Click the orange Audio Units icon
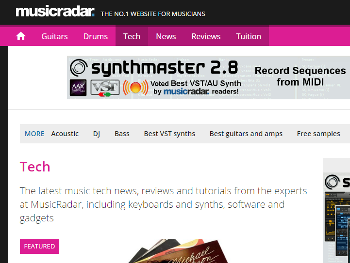This screenshot has width=350, height=263. click(135, 88)
